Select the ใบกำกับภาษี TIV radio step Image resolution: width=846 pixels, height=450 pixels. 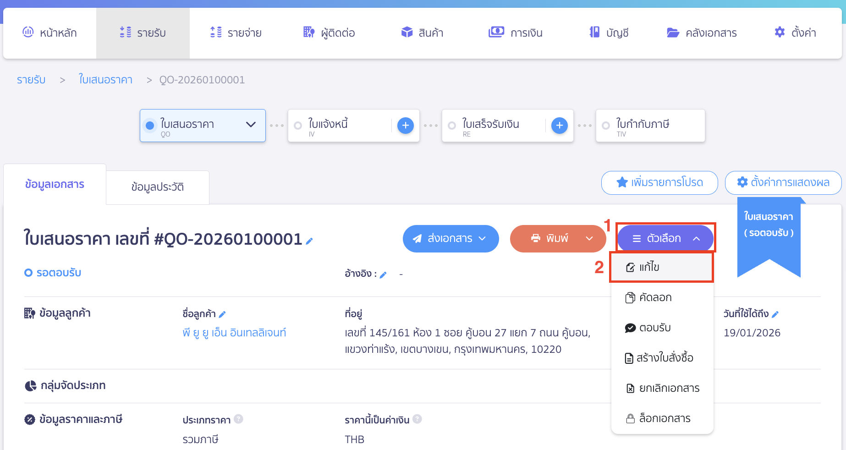pos(606,126)
